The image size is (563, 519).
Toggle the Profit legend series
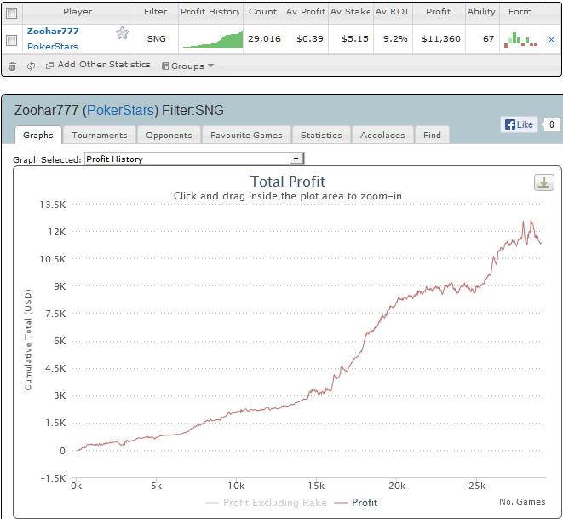coord(356,503)
